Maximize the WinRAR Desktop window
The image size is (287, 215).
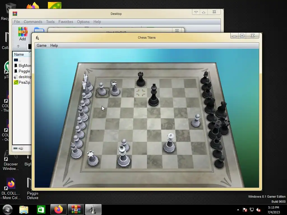[203, 12]
